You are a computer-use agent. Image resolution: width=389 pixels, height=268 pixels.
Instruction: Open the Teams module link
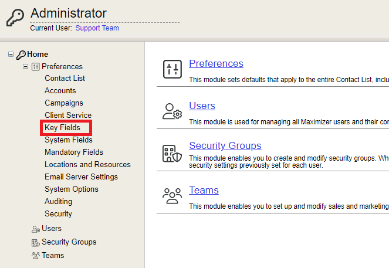(x=204, y=191)
